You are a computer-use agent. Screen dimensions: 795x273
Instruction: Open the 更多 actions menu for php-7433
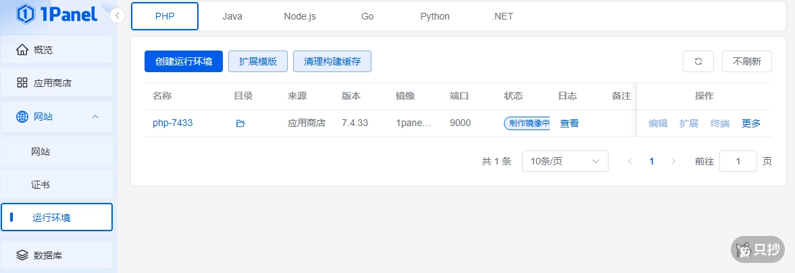tap(751, 123)
